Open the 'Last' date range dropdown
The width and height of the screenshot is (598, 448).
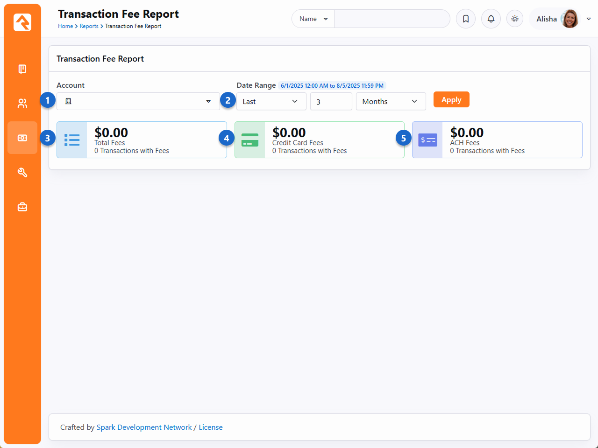coord(271,101)
